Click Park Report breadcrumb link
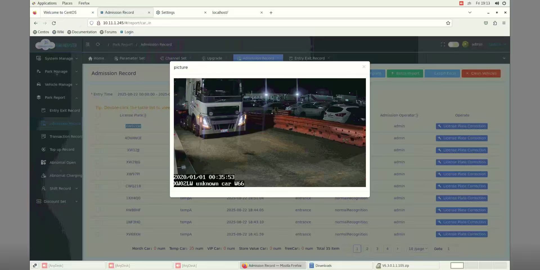The image size is (540, 270). [123, 44]
